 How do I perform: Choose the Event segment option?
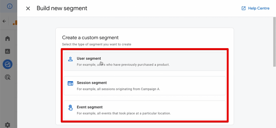pos(144,110)
